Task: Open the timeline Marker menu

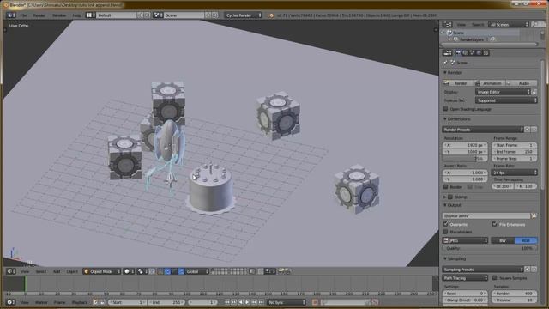Action: [41, 302]
